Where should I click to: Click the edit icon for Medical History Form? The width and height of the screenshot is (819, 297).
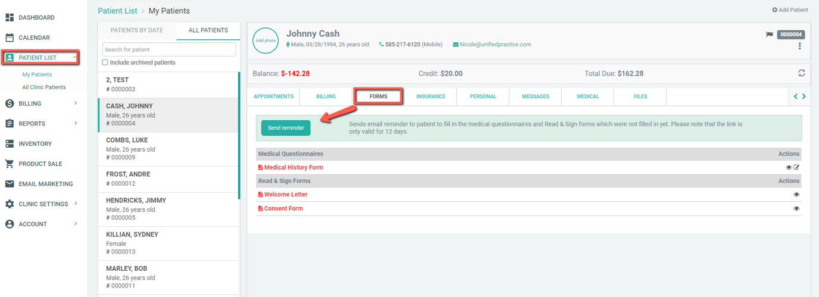click(796, 168)
